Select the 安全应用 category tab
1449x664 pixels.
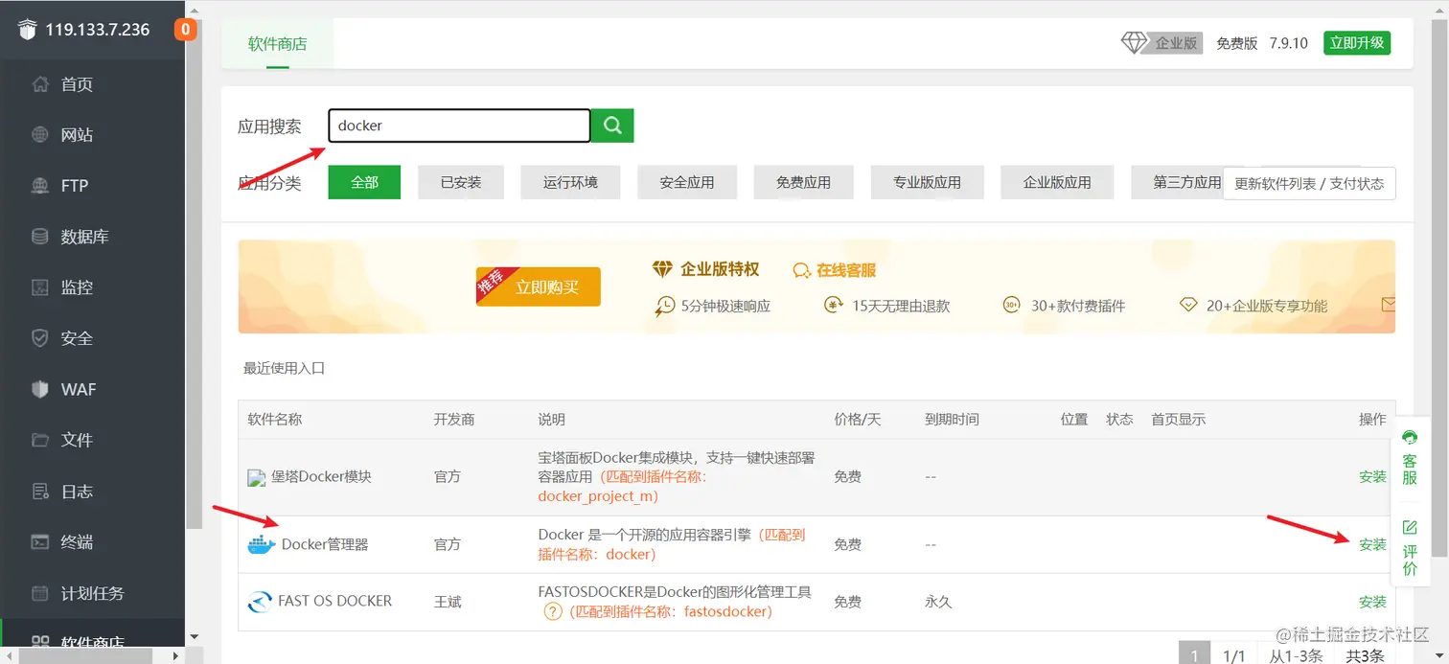[x=687, y=182]
